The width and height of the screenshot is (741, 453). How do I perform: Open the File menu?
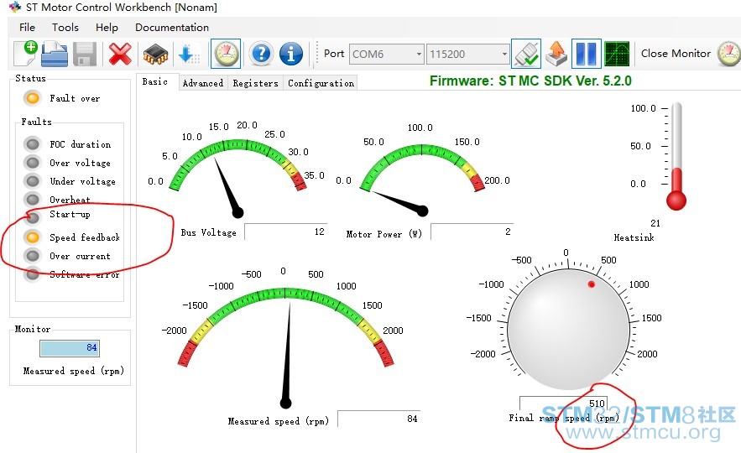pos(27,28)
